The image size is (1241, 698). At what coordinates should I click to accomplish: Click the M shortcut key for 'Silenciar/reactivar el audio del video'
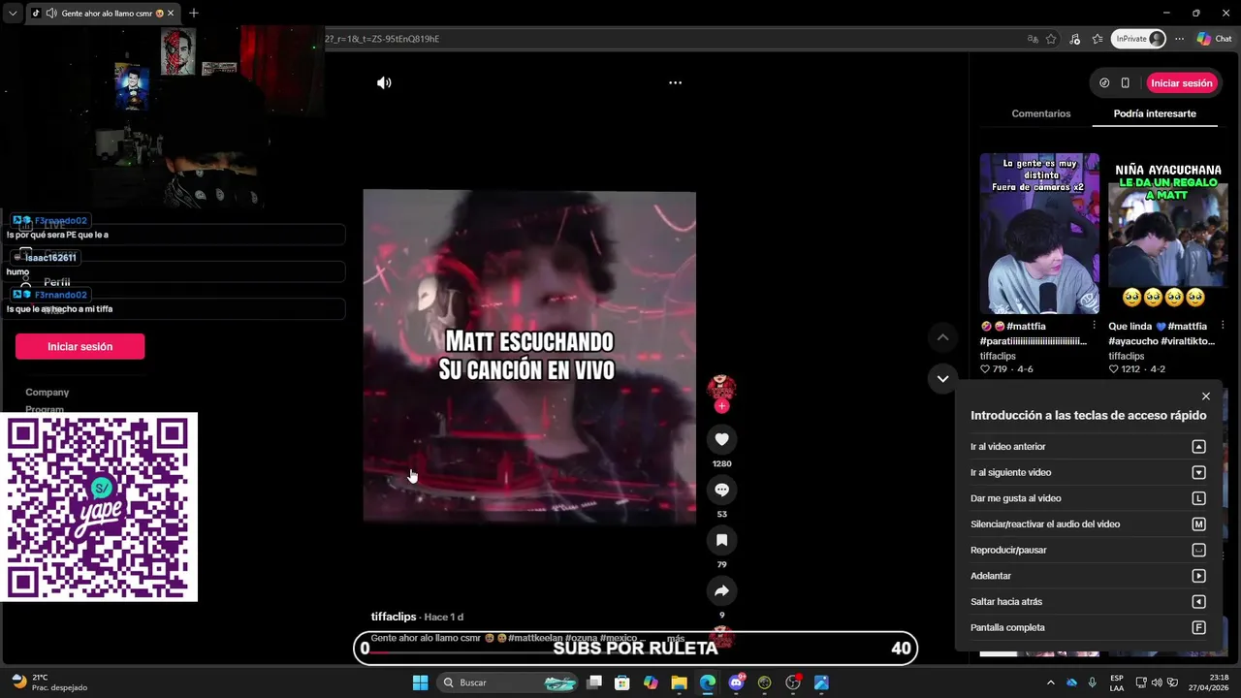tap(1198, 524)
